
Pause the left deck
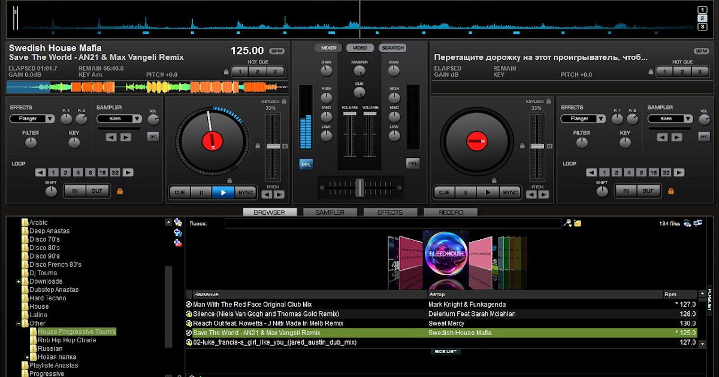click(201, 192)
